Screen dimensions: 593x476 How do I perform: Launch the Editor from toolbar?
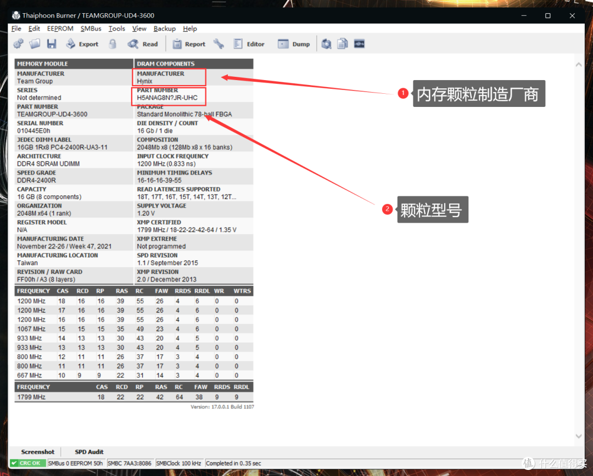pyautogui.click(x=249, y=44)
